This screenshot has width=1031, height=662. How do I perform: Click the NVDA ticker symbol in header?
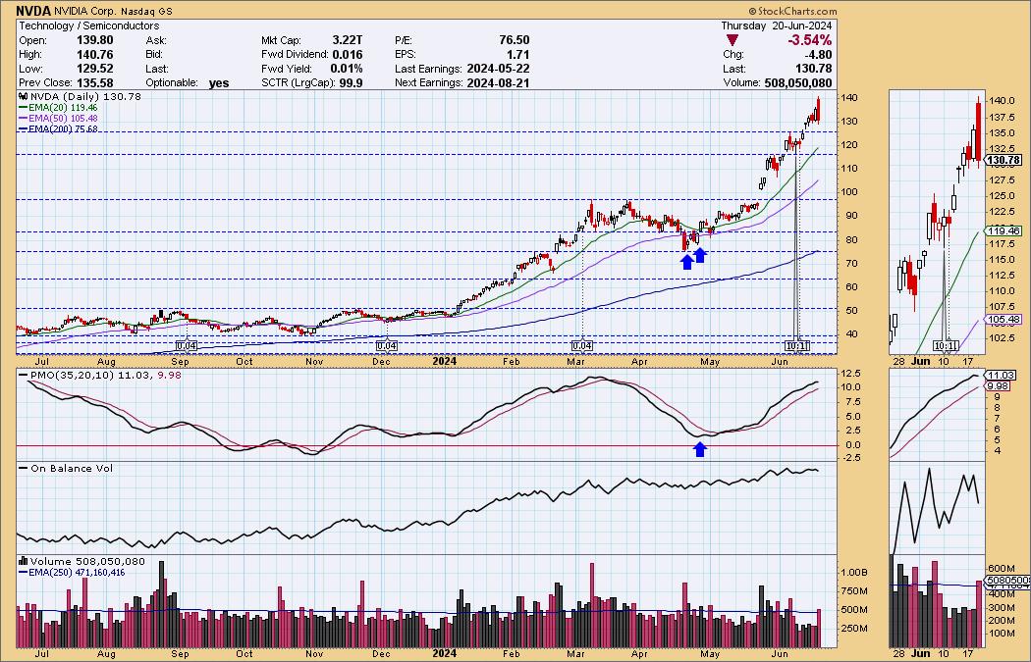click(x=34, y=11)
